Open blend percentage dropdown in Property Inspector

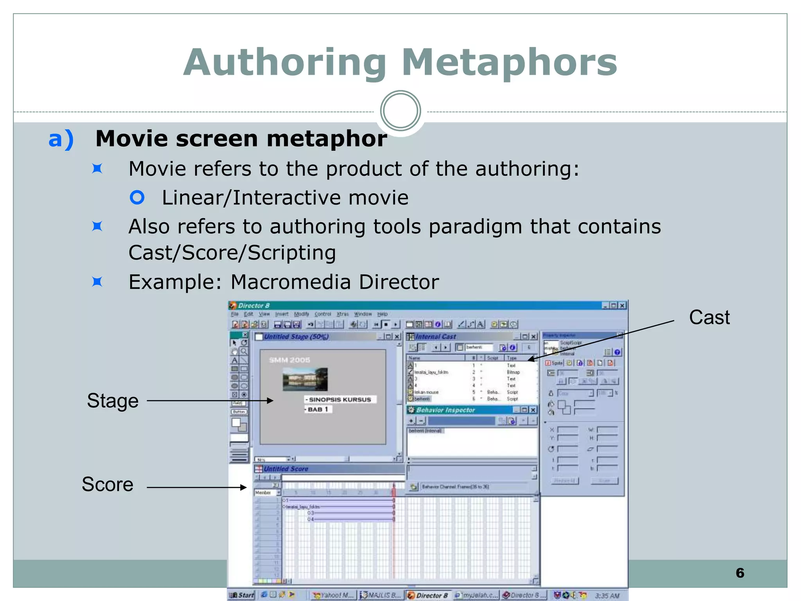(x=610, y=393)
